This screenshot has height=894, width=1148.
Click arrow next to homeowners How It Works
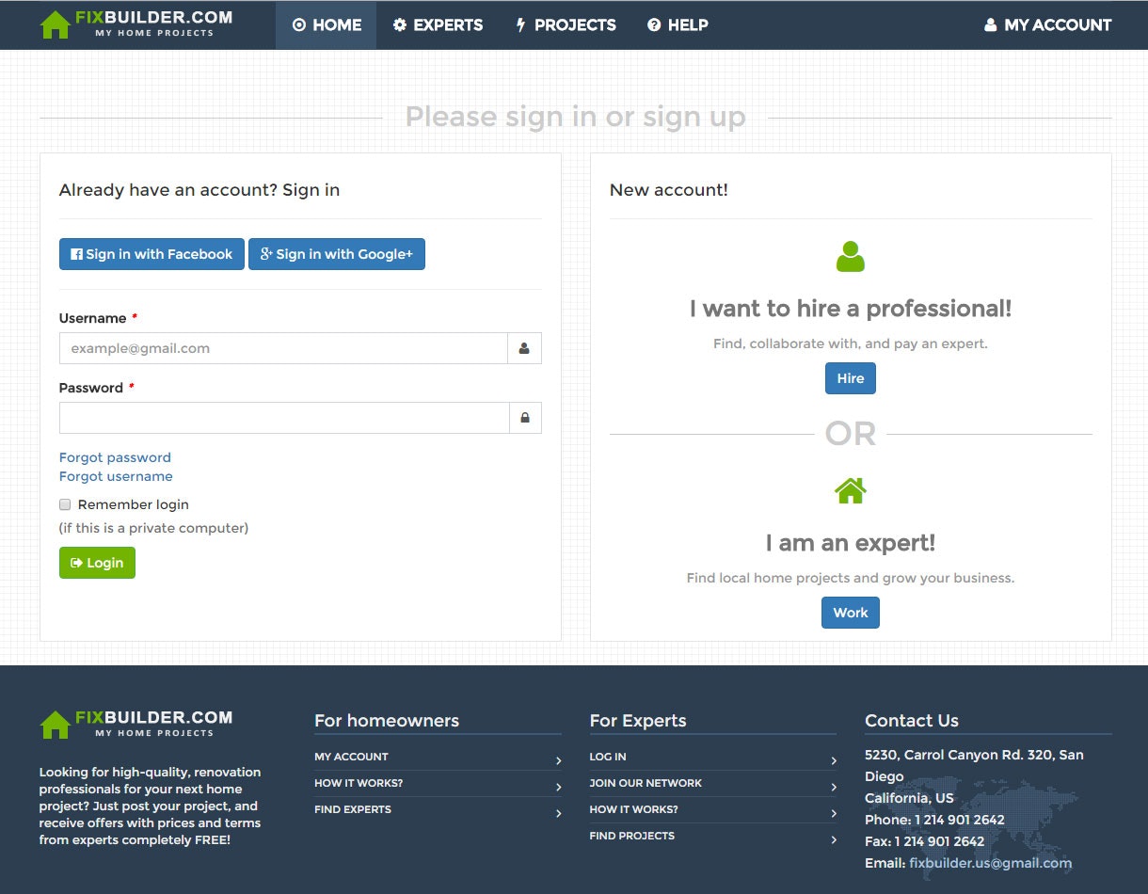(x=558, y=787)
